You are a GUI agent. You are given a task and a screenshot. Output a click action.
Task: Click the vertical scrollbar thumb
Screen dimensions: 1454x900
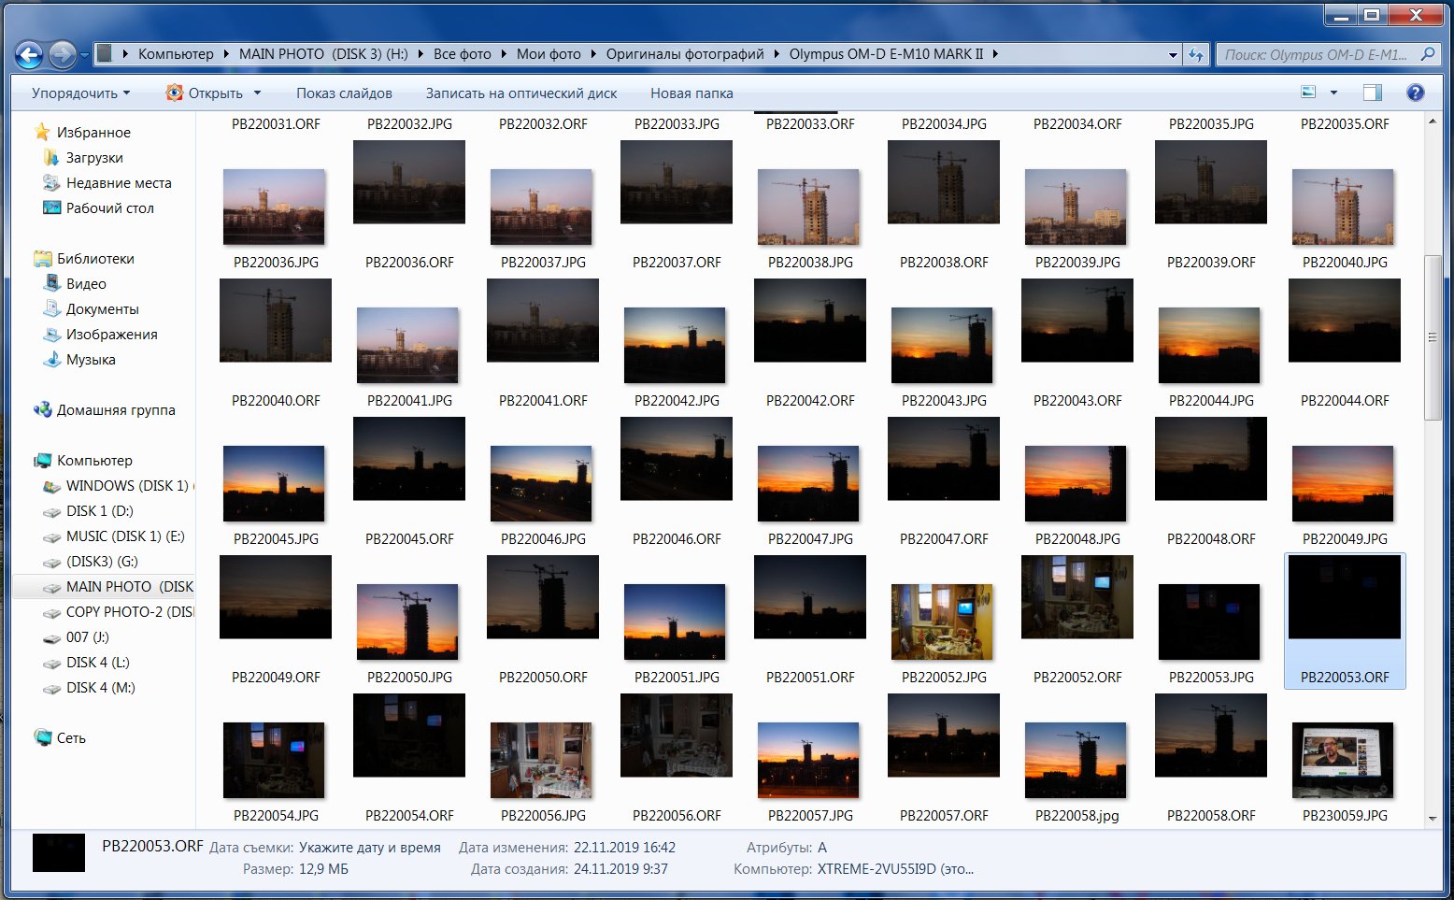[1432, 336]
